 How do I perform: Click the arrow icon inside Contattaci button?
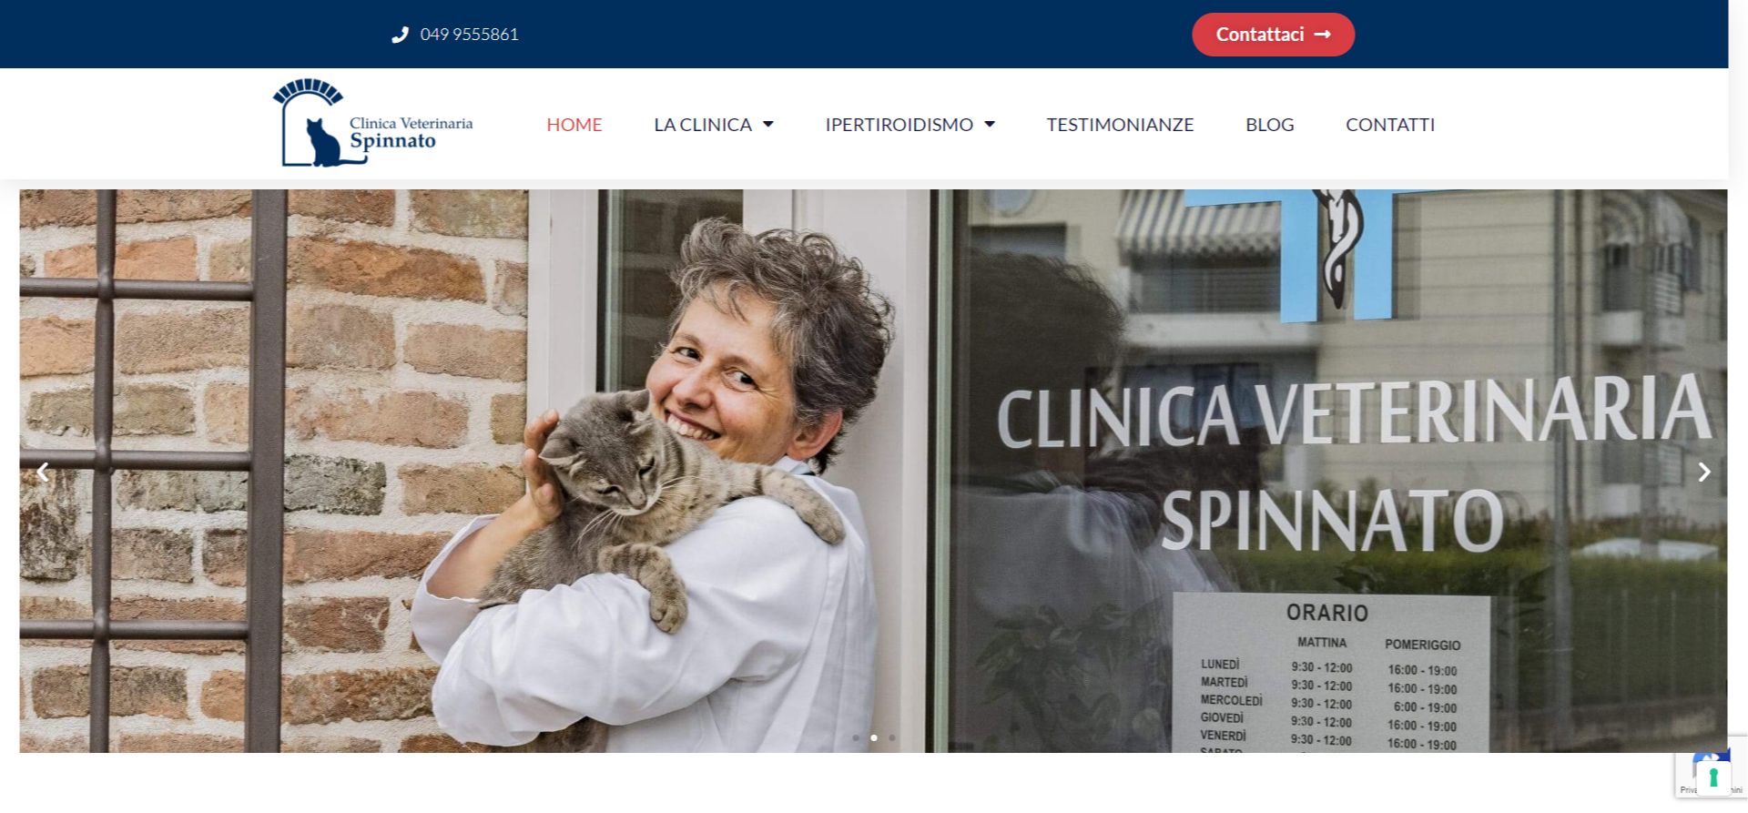click(x=1323, y=35)
